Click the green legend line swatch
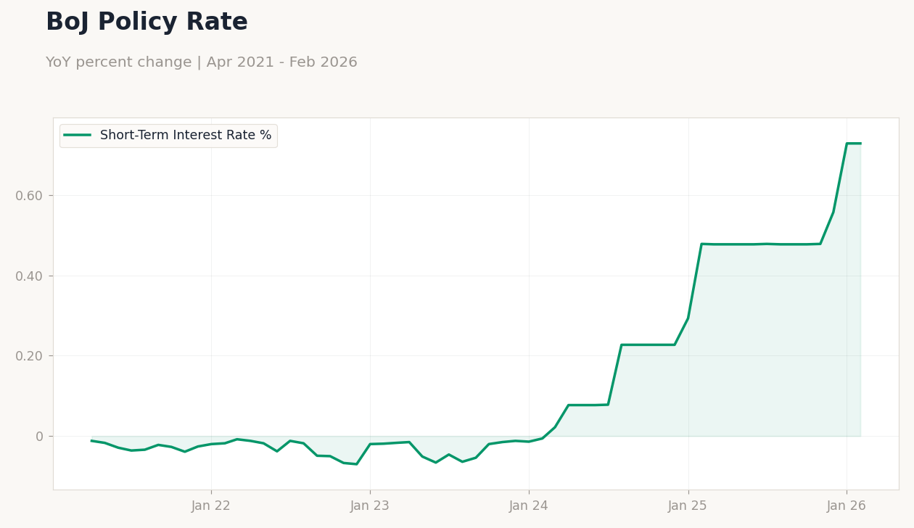 pos(78,135)
